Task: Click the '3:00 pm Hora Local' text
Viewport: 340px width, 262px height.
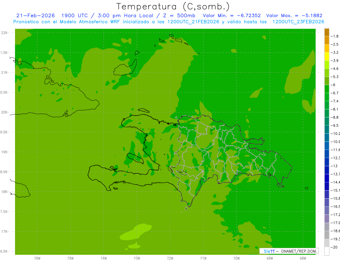Action: pyautogui.click(x=125, y=16)
